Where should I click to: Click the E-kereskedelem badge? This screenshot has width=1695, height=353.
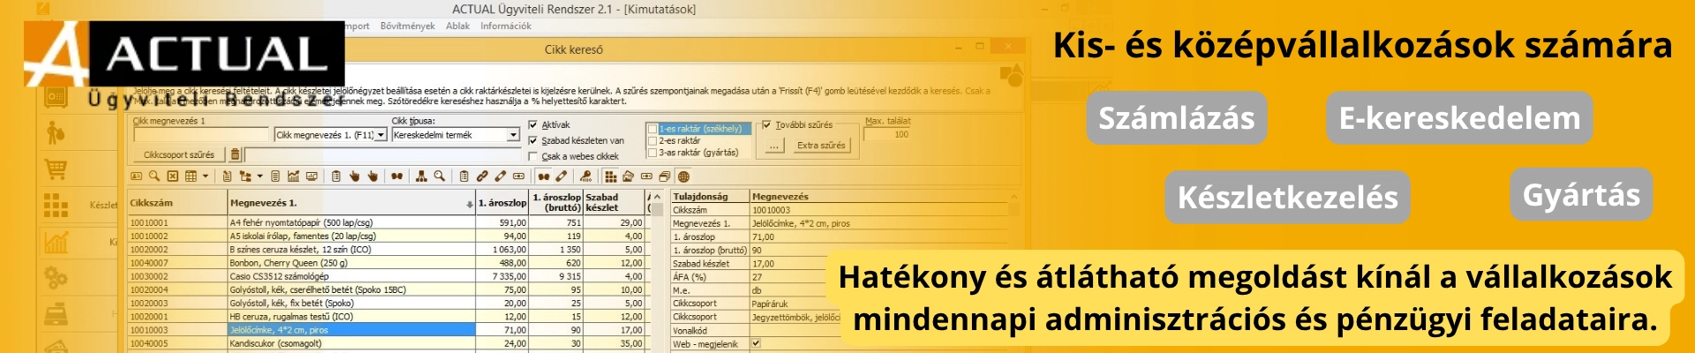[x=1459, y=117]
